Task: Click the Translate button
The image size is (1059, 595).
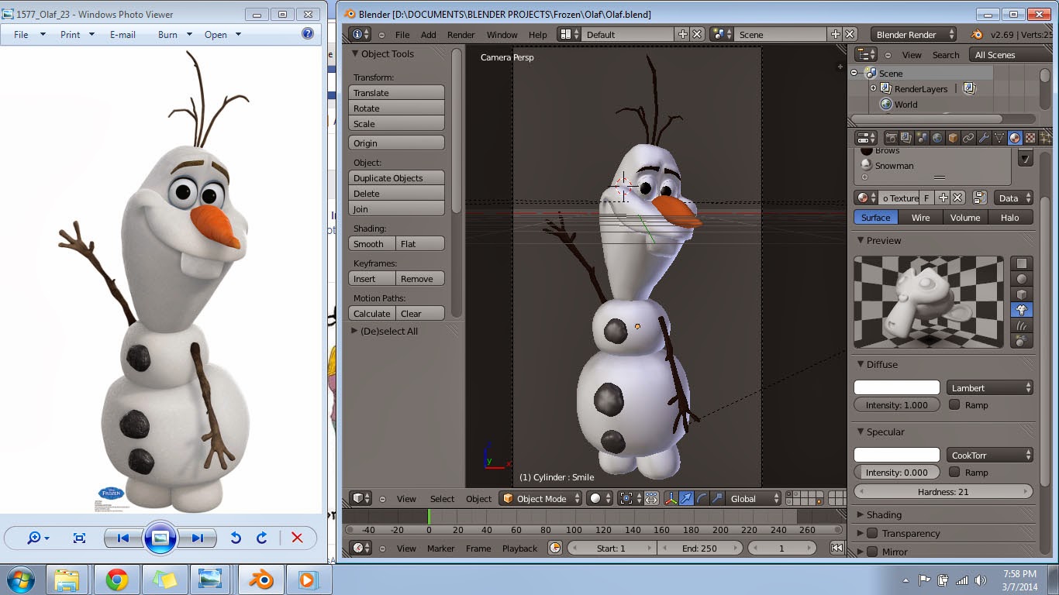Action: 396,92
